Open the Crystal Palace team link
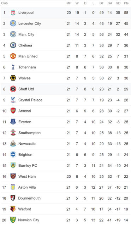The image size is (131, 227). [30, 100]
